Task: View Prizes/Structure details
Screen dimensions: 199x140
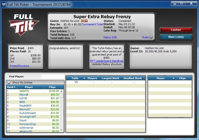Action: [19, 66]
